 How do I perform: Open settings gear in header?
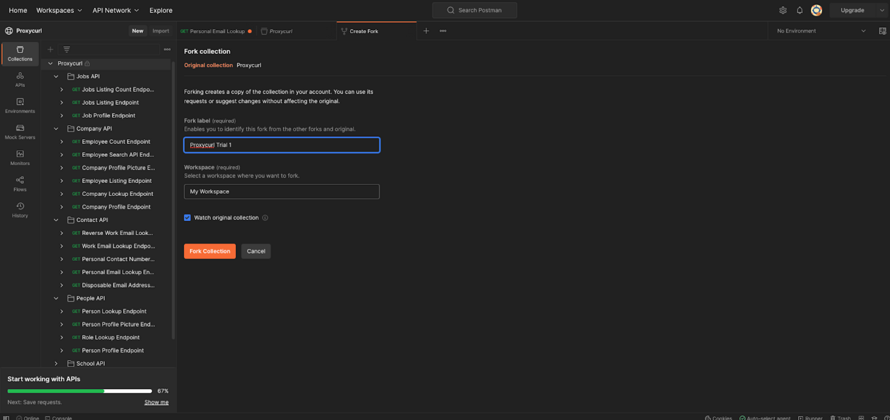click(x=783, y=10)
